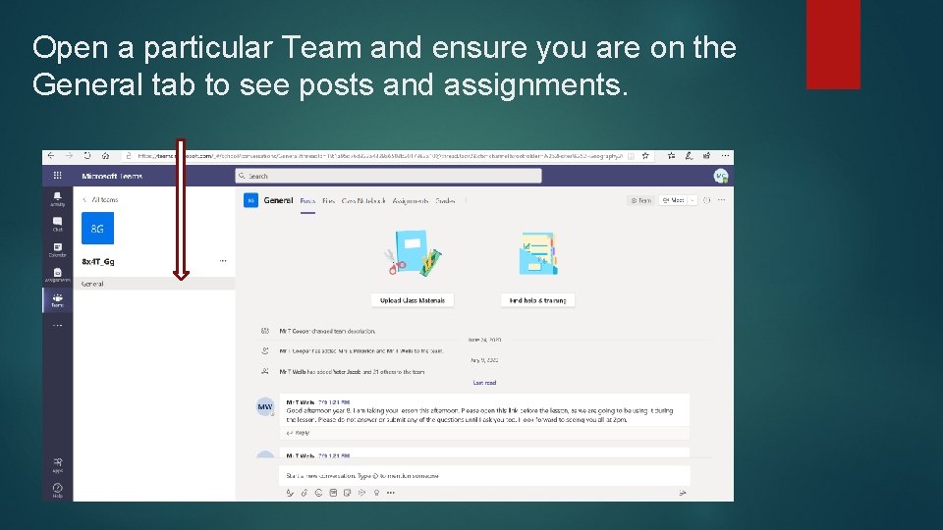Open the app launcher waffle grid
Image resolution: width=943 pixels, height=530 pixels.
click(57, 176)
